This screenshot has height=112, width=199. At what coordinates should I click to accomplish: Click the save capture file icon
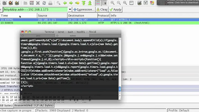pyautogui.click(x=32, y=3)
